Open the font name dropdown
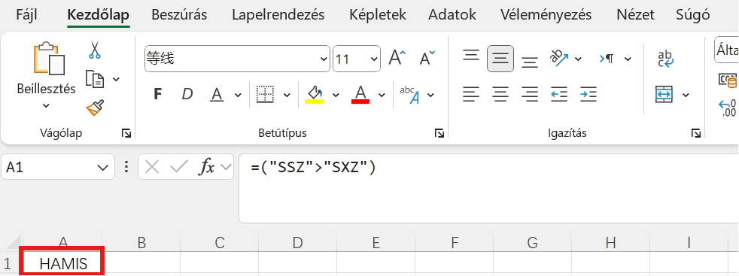The width and height of the screenshot is (739, 276). tap(324, 59)
